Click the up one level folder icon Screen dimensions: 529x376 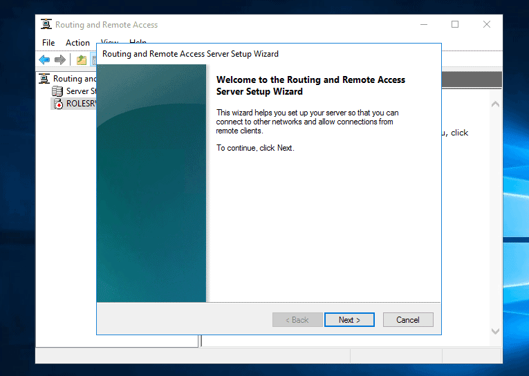(82, 60)
